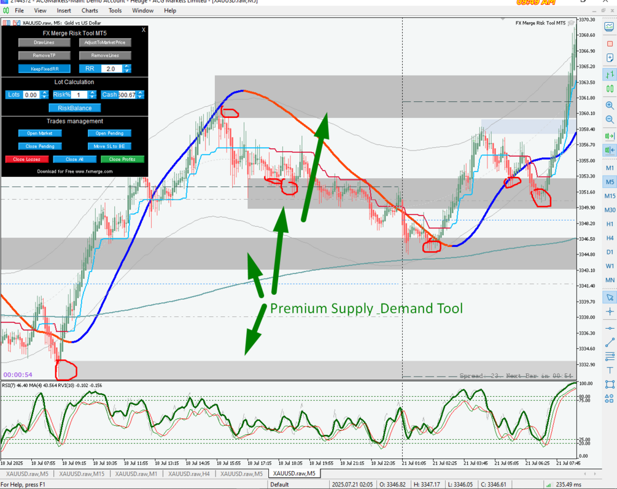The image size is (617, 489).
Task: Switch to M1 timeframe in right toolbar
Action: coord(610,168)
